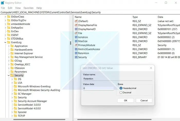Screen dimensions: 180x121
Task: Click the EhStorClass folder icon
Action: click(x=9, y=17)
